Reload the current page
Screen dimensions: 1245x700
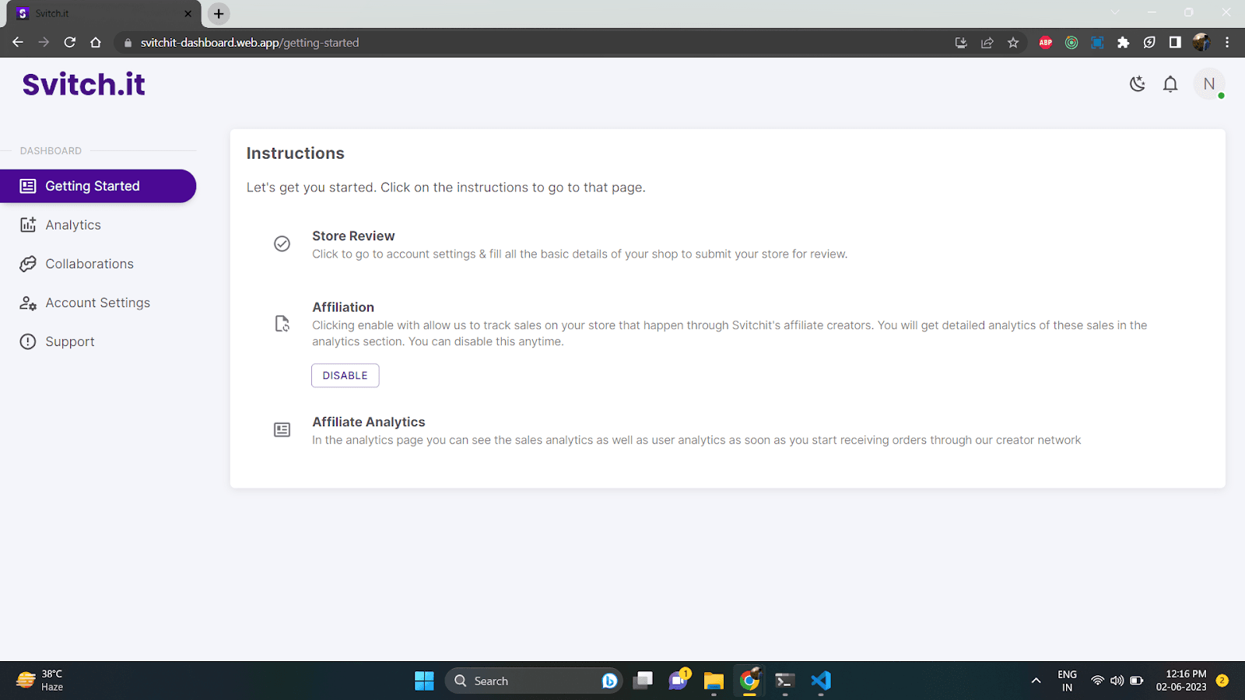[70, 43]
